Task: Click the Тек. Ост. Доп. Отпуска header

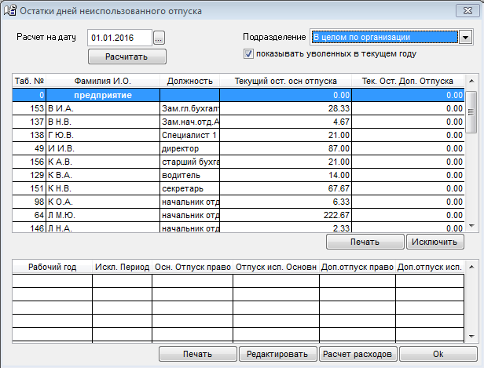Action: click(x=408, y=81)
